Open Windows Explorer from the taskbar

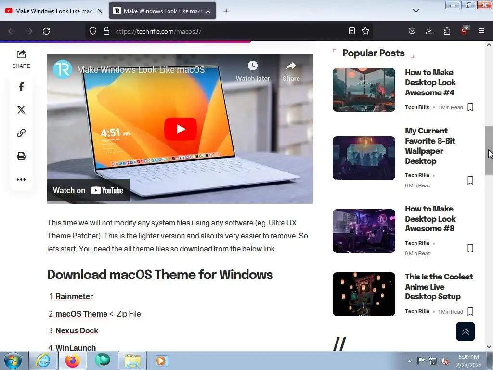(132, 360)
